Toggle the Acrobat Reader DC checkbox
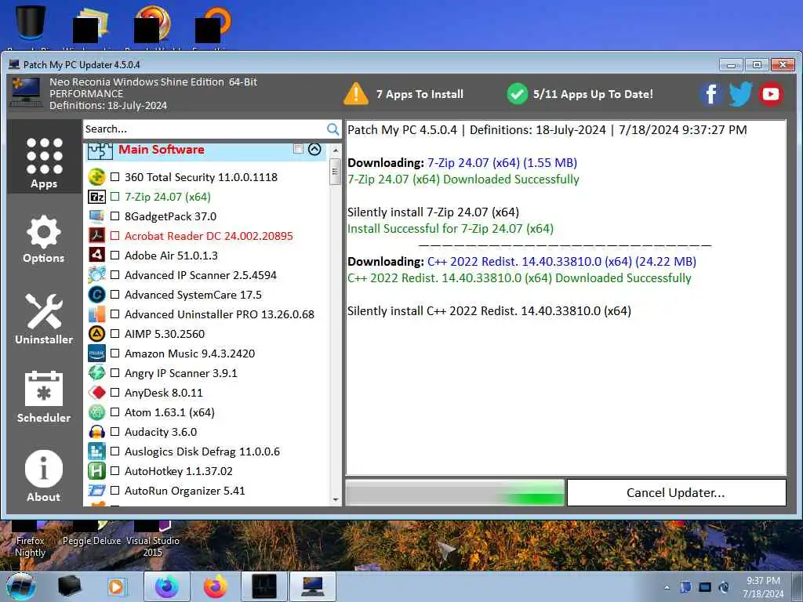 pos(115,235)
